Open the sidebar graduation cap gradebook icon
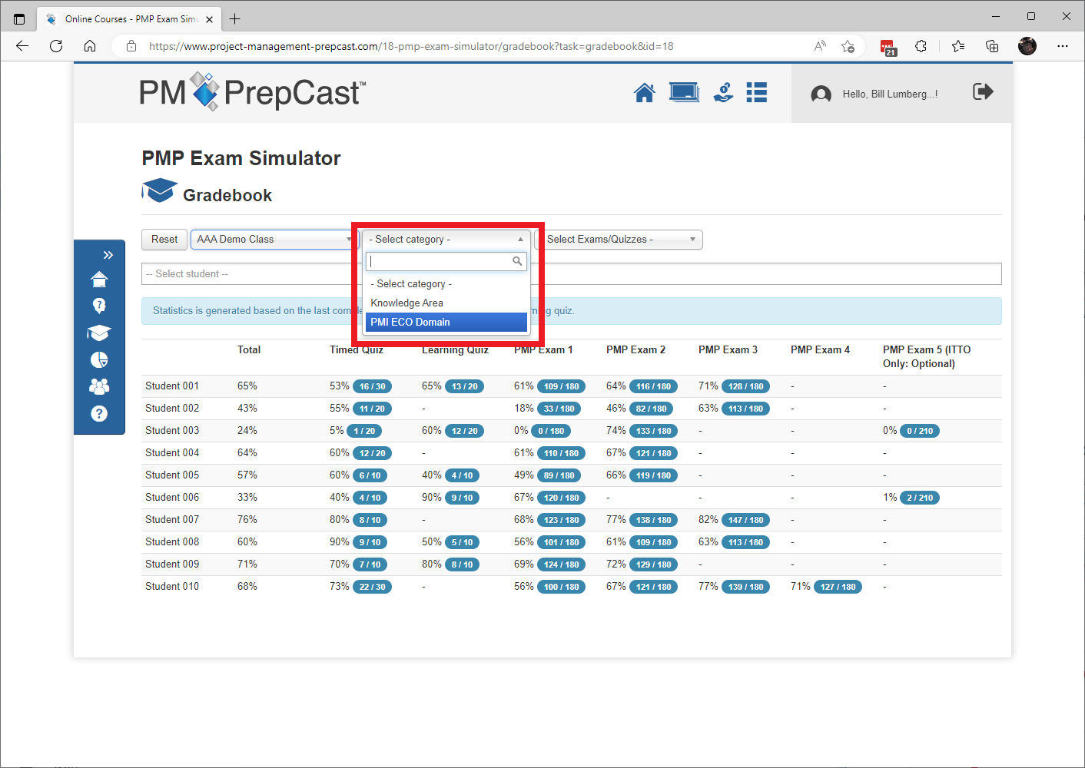Viewport: 1085px width, 768px height. point(99,333)
